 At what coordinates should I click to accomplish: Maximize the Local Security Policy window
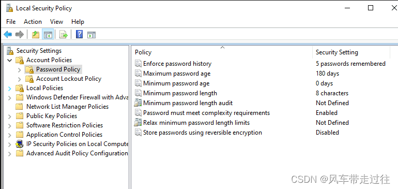point(371,8)
